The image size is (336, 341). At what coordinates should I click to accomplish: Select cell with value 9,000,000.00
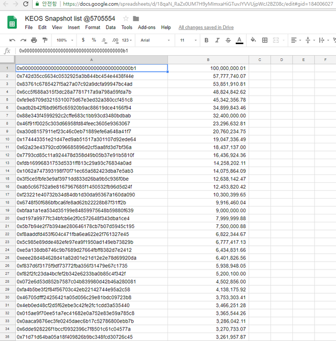pyautogui.click(x=208, y=211)
